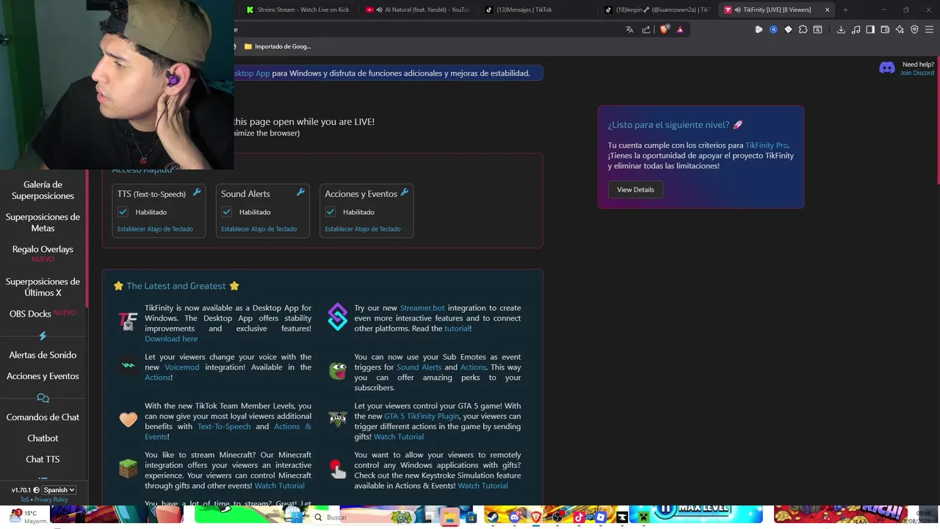Toggle Acciones y Eventos Habilitado checkbox
Image resolution: width=940 pixels, height=529 pixels.
(x=330, y=212)
